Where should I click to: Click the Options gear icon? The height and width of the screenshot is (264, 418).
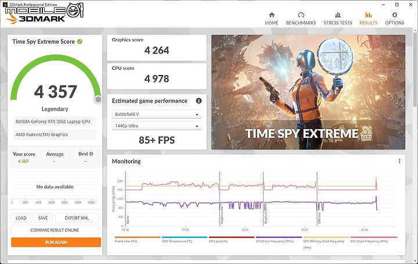395,15
